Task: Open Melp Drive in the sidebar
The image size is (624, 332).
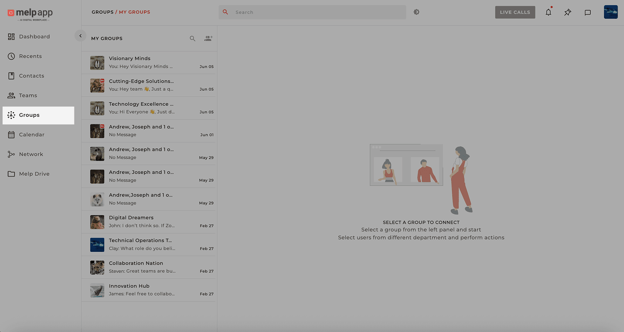Action: click(34, 174)
